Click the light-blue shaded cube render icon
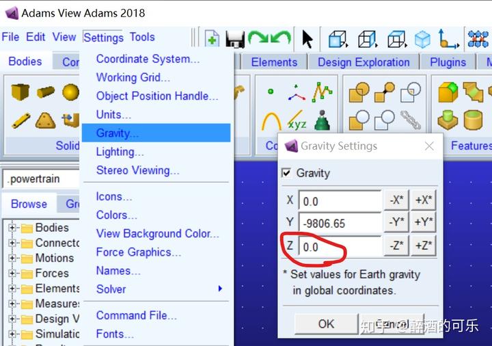492x346 pixels. point(422,39)
